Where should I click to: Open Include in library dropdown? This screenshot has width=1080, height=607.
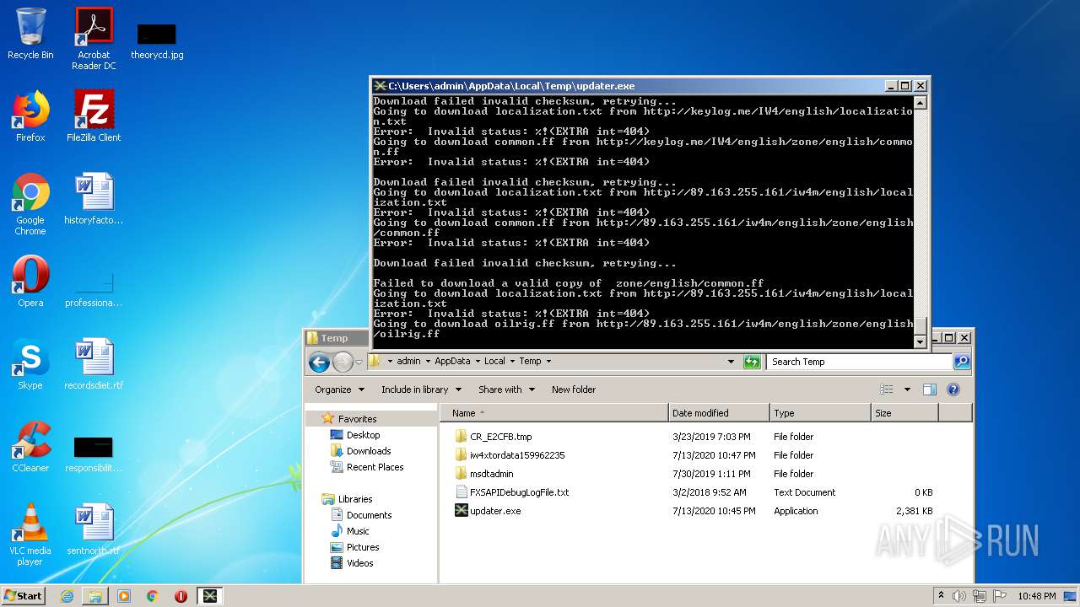[421, 389]
